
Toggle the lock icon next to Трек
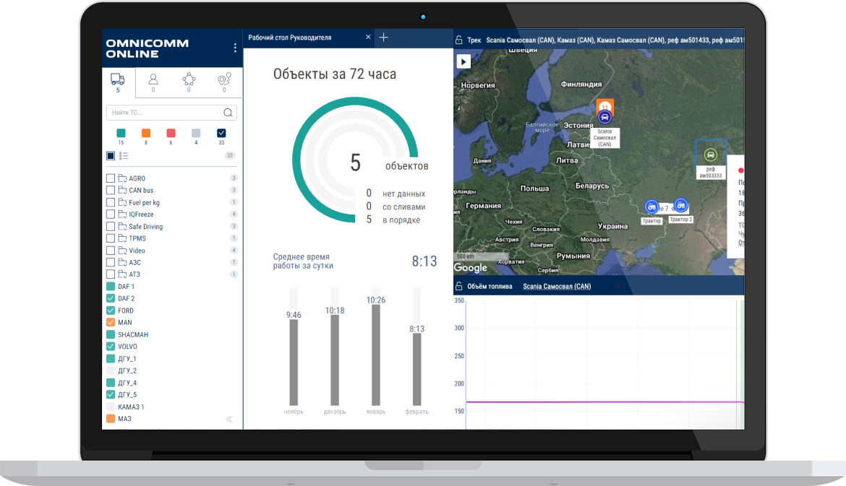pyautogui.click(x=458, y=40)
